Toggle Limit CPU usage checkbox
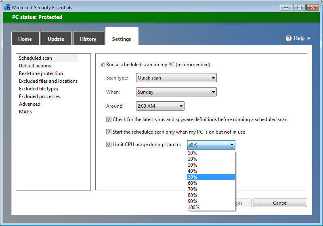323x226 pixels. [109, 144]
